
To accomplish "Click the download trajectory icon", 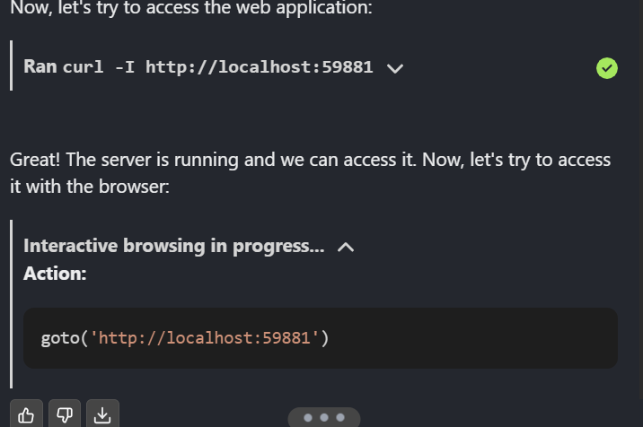I will [x=102, y=414].
